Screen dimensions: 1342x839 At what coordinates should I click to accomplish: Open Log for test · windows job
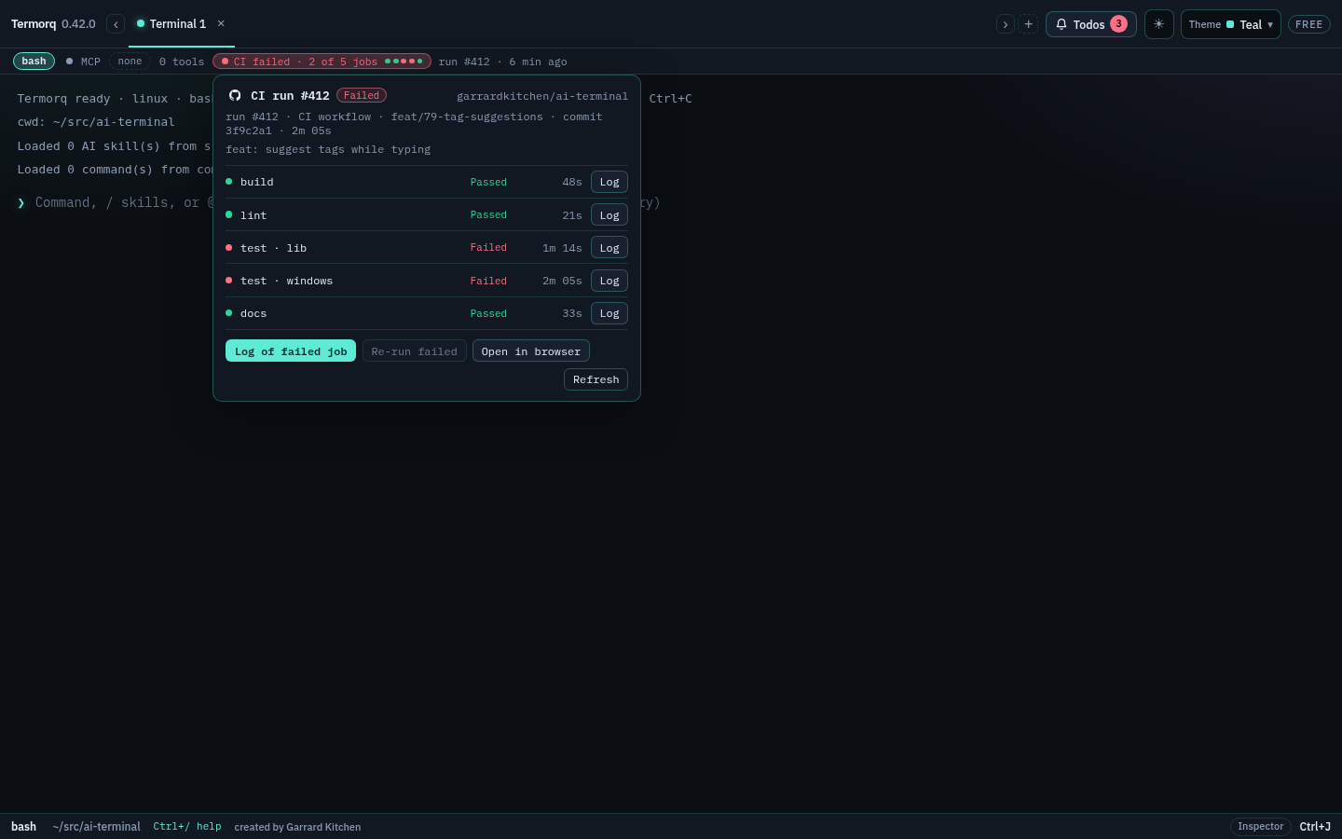tap(609, 281)
